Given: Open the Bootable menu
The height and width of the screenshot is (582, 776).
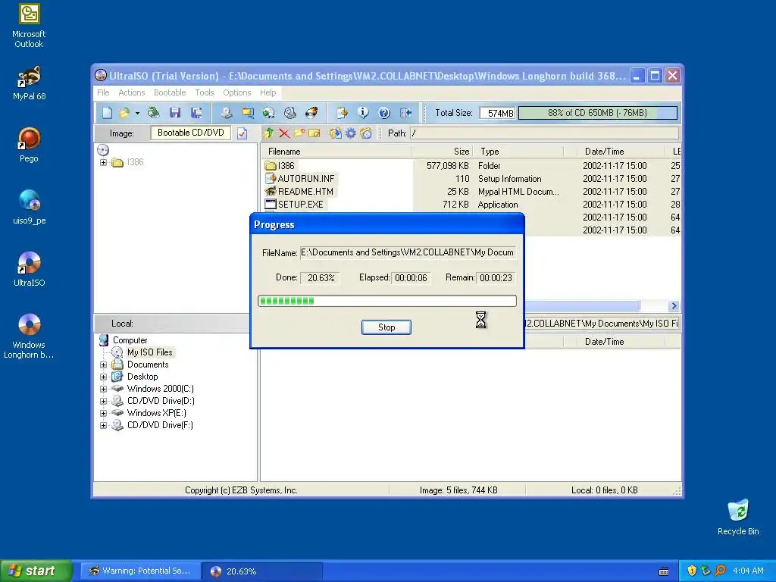Looking at the screenshot, I should point(170,92).
